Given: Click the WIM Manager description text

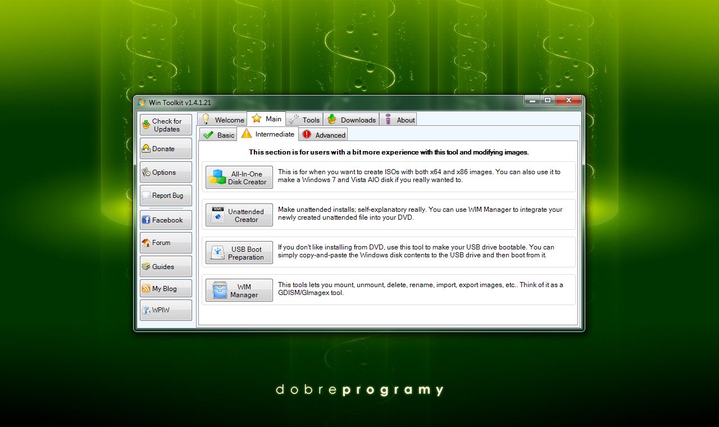Looking at the screenshot, I should [x=420, y=289].
